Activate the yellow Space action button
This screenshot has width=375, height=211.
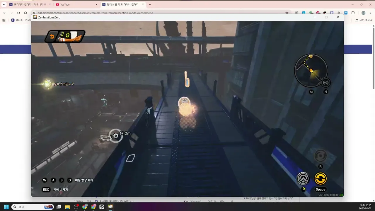(x=321, y=178)
